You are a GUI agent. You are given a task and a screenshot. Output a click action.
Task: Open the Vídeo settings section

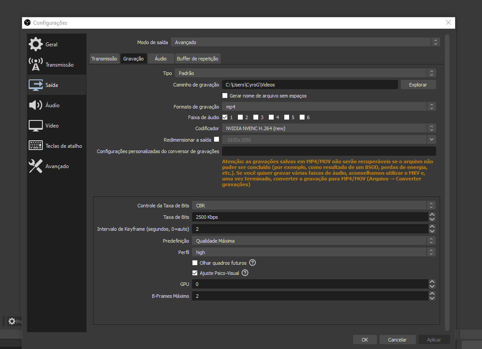coord(56,125)
